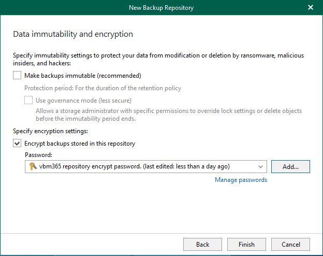The width and height of the screenshot is (323, 256).
Task: Close the New Backup Repository dialog
Action: pos(310,7)
